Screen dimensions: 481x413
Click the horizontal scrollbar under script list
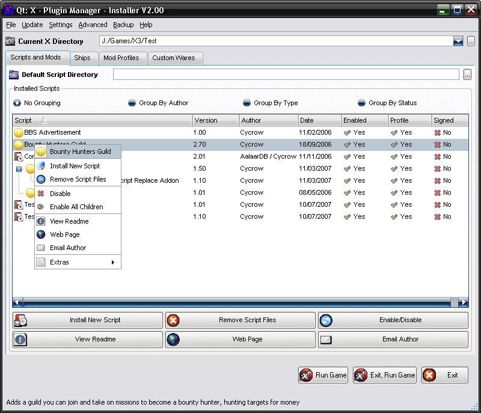pos(240,302)
